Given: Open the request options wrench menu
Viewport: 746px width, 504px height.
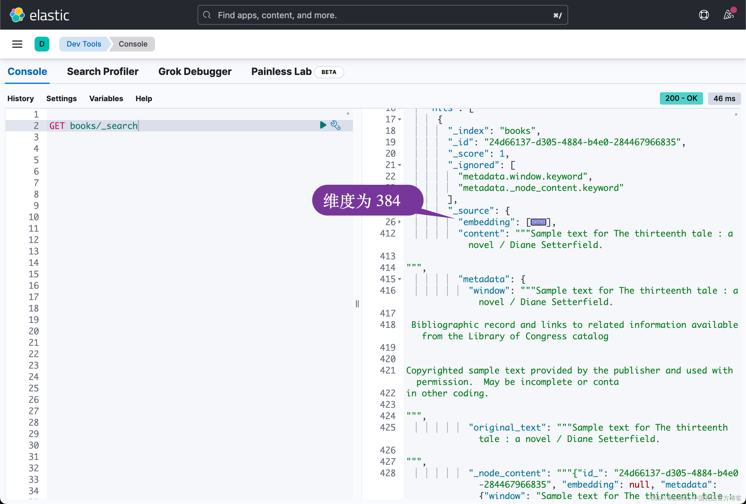Looking at the screenshot, I should [336, 125].
